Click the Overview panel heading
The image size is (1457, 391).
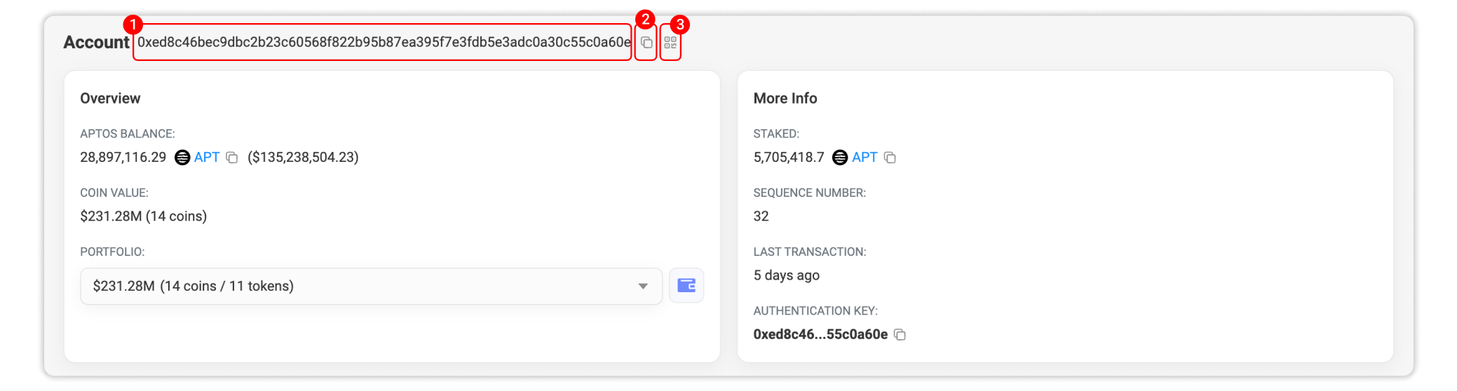tap(110, 99)
